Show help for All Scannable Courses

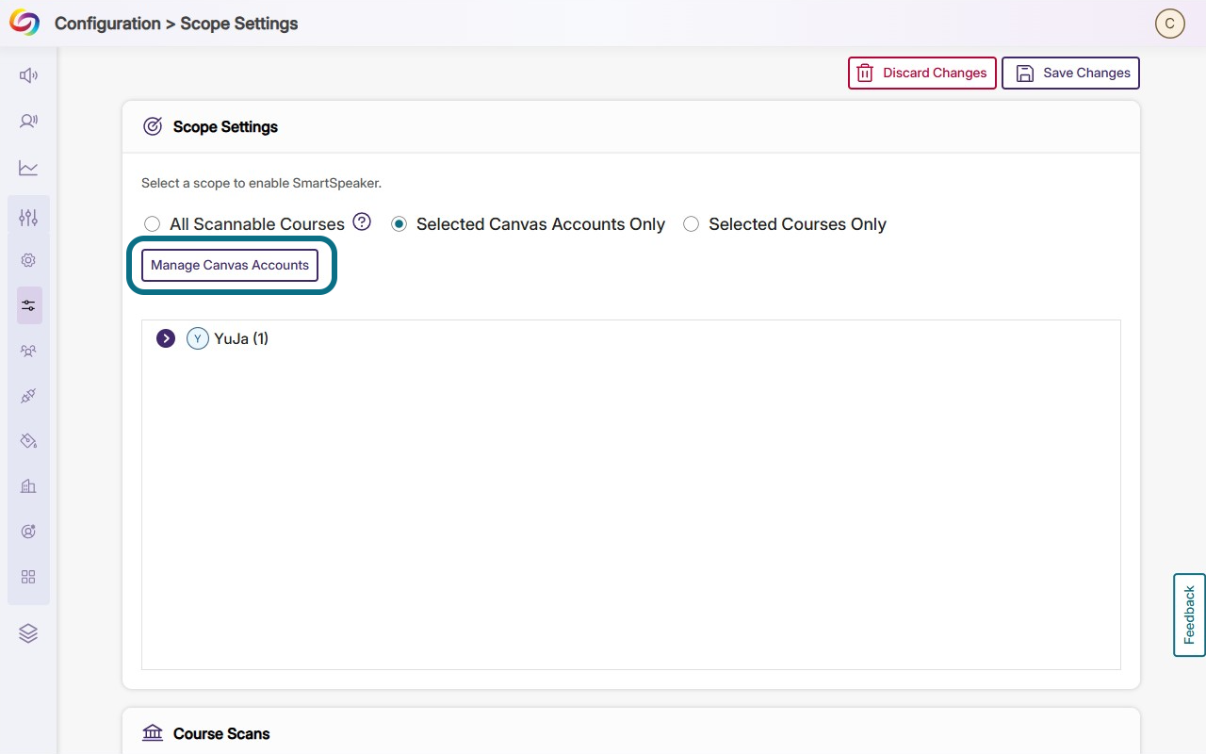click(362, 222)
